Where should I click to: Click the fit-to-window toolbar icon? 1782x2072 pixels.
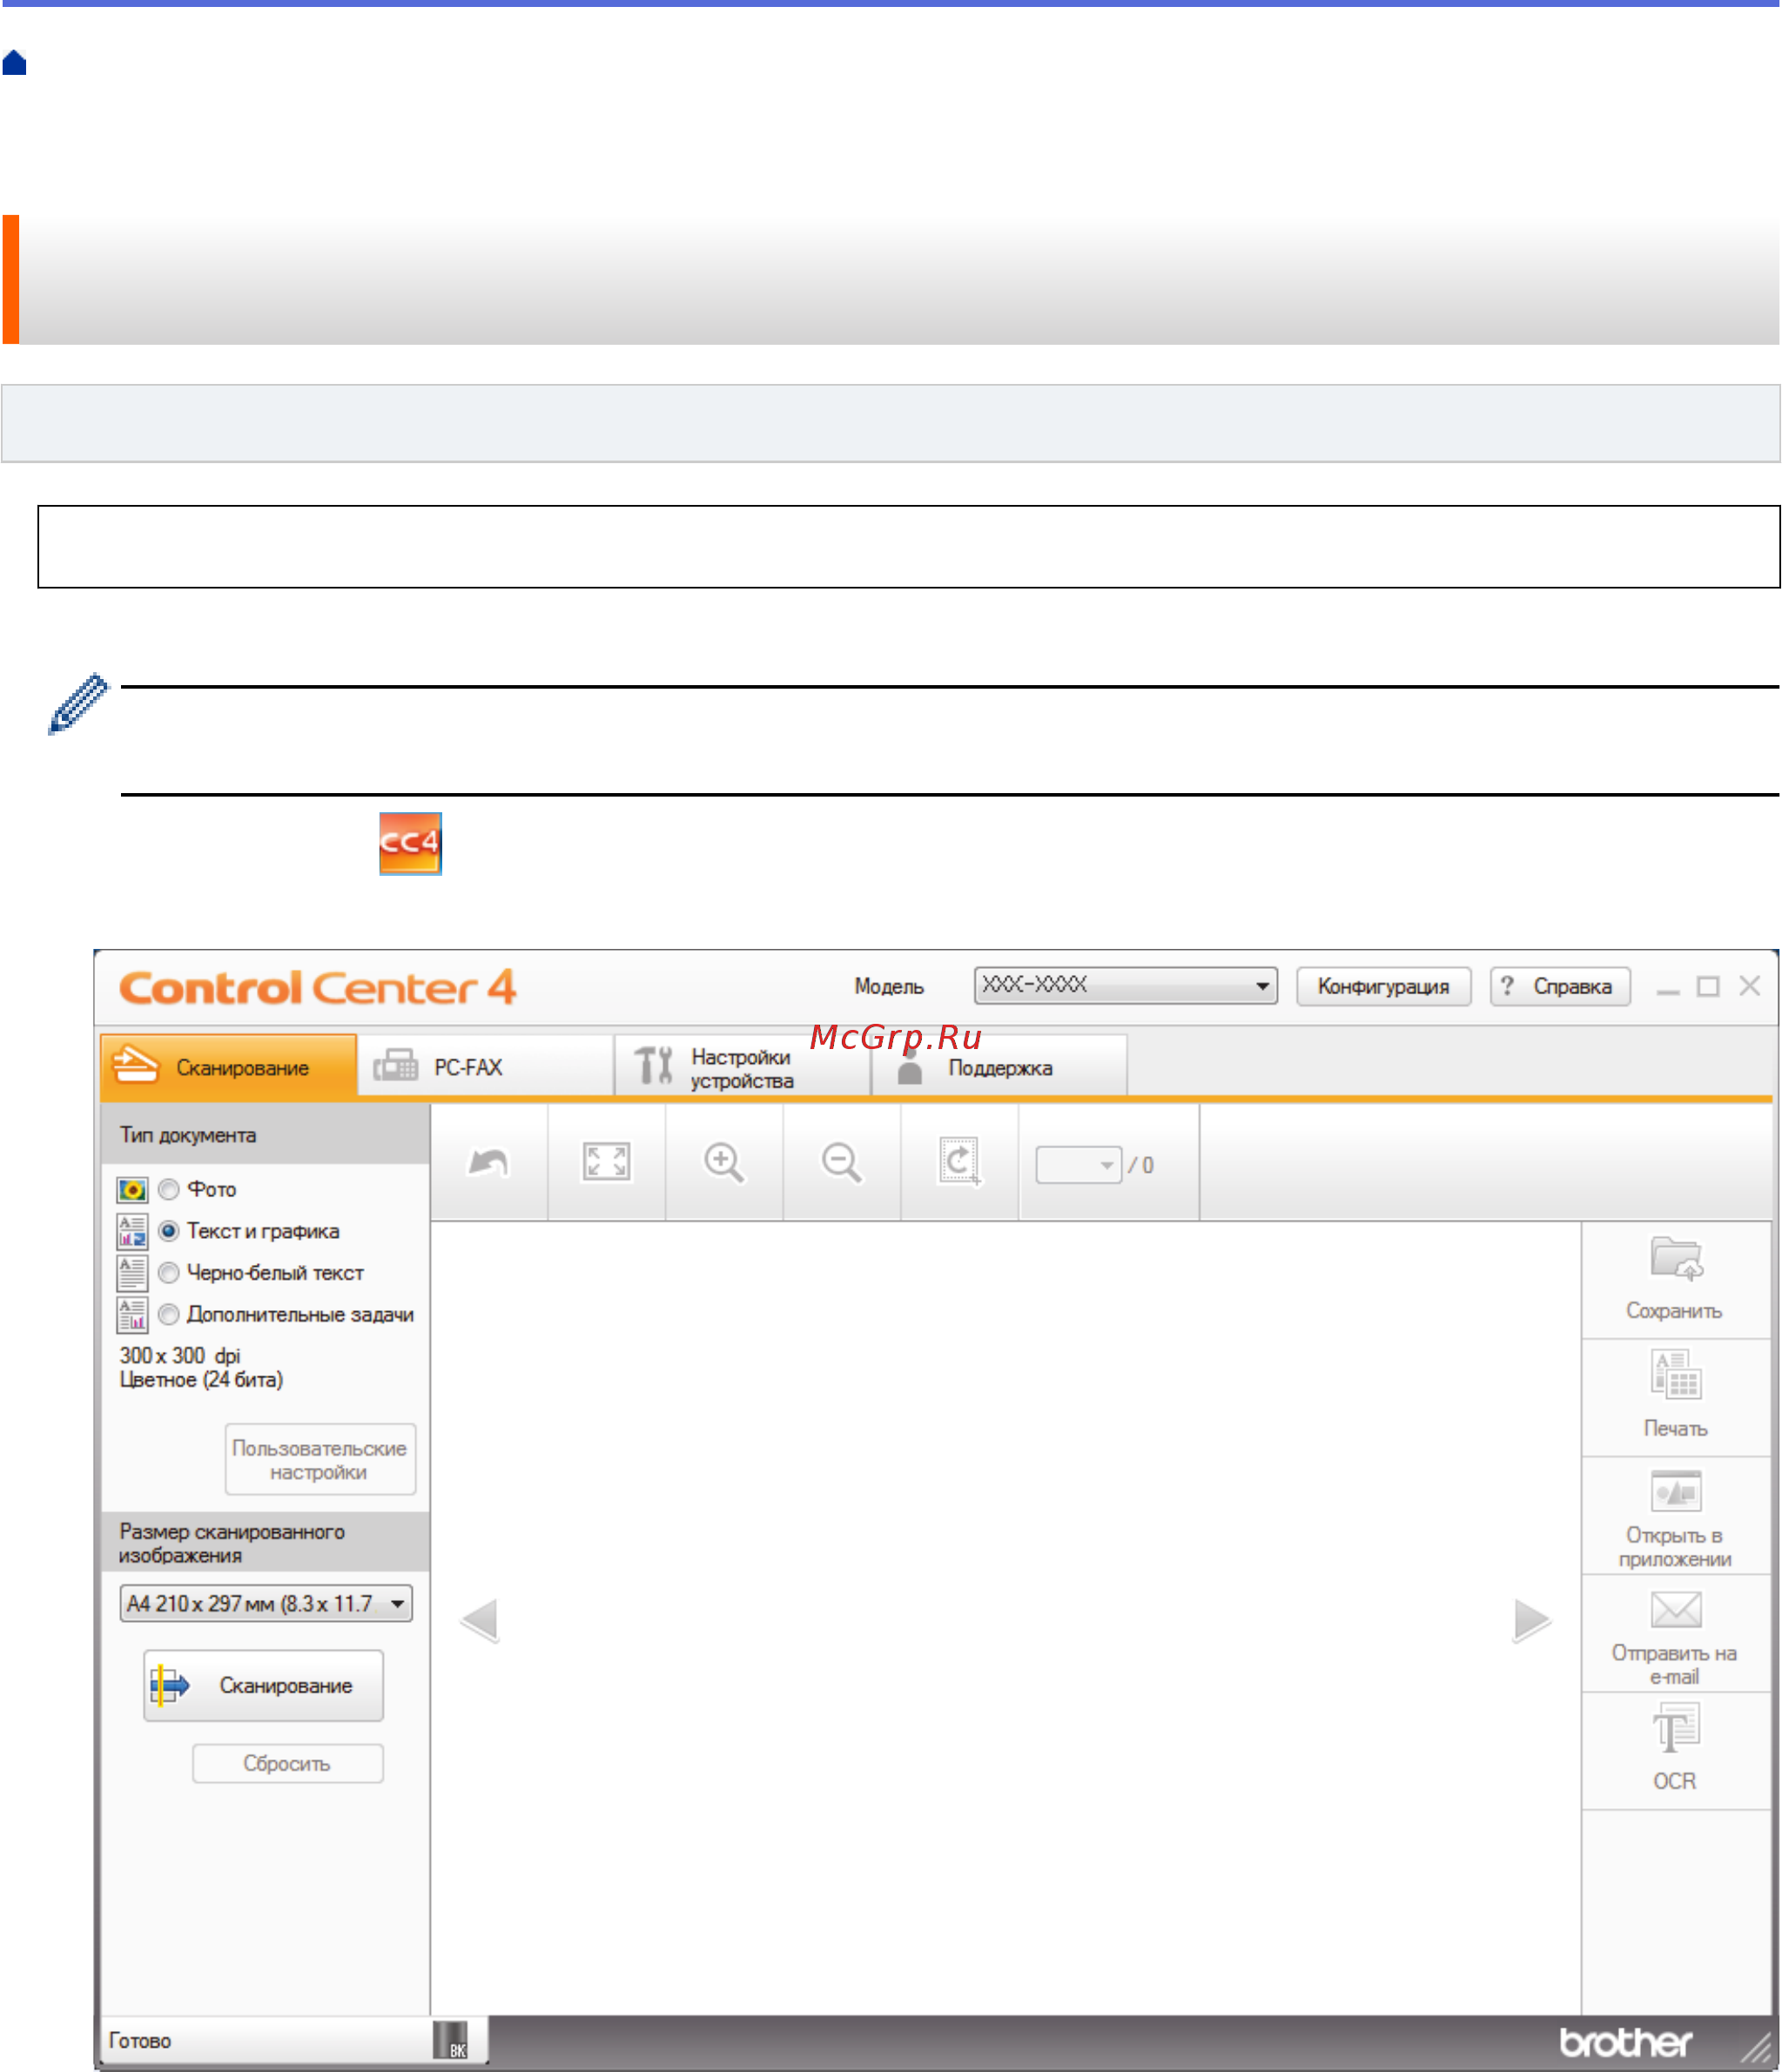[607, 1162]
